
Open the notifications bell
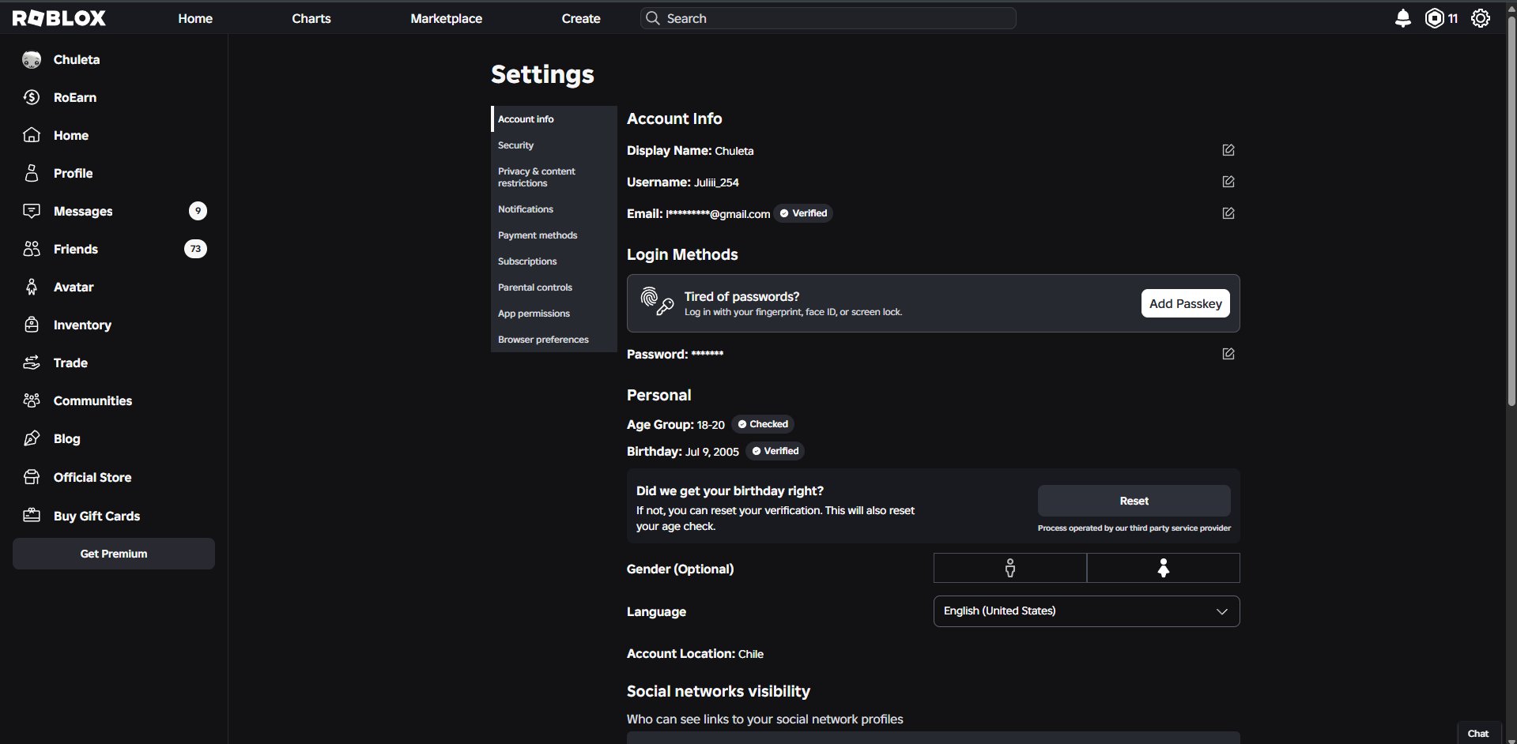[1402, 18]
